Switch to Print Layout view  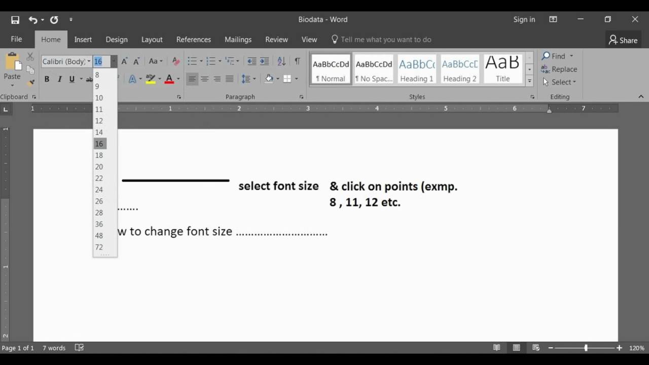516,348
